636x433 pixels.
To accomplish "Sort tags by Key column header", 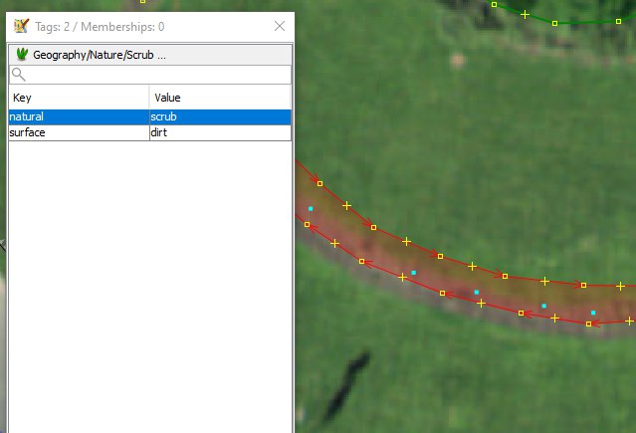I will (79, 98).
